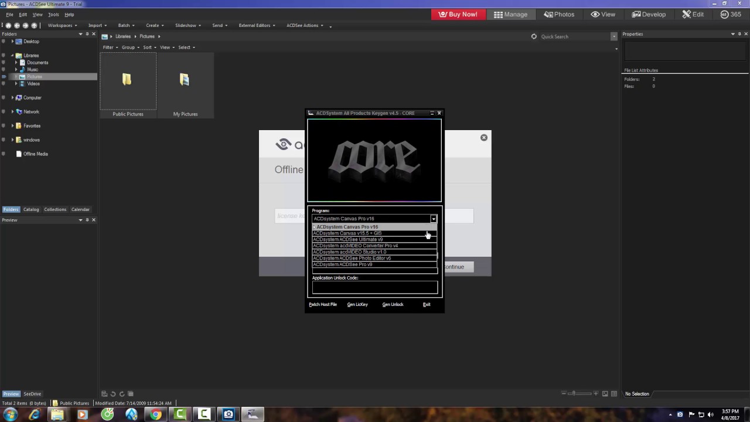Expand the Desktop tree node
Screen dimensions: 750x422
(12, 42)
